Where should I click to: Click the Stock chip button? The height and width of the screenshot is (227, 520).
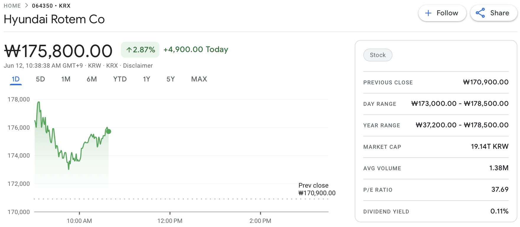point(378,55)
